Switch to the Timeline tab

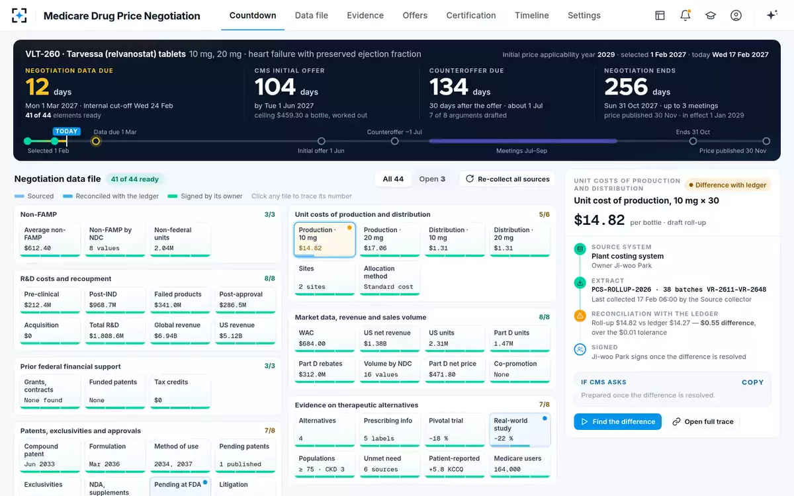click(x=532, y=15)
